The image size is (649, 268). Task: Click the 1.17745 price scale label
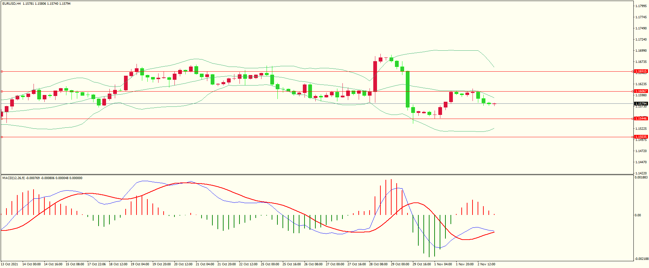641,17
